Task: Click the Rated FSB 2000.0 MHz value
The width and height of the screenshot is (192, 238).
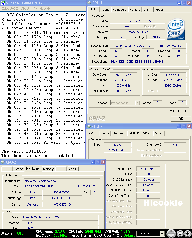Action: 123,91
